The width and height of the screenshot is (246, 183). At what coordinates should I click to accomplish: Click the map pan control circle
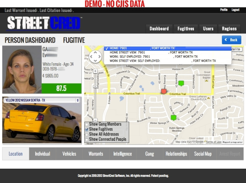[x=95, y=57]
